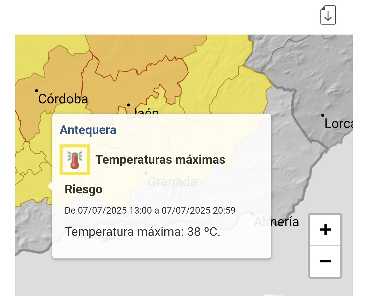
Task: Select the Córdoba map label
Action: (63, 99)
